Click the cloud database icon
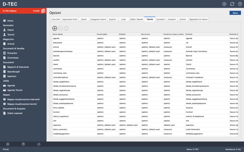 tap(43, 11)
